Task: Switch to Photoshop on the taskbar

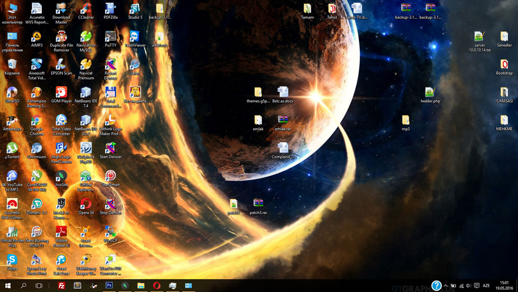Action: [109, 285]
